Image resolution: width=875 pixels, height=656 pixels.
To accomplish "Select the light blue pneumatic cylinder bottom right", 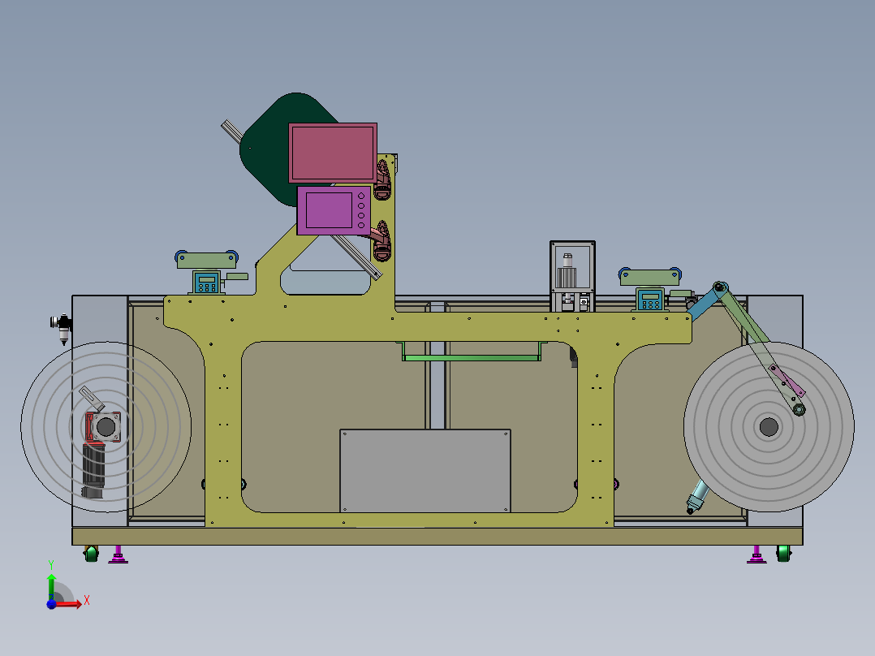I will (697, 496).
